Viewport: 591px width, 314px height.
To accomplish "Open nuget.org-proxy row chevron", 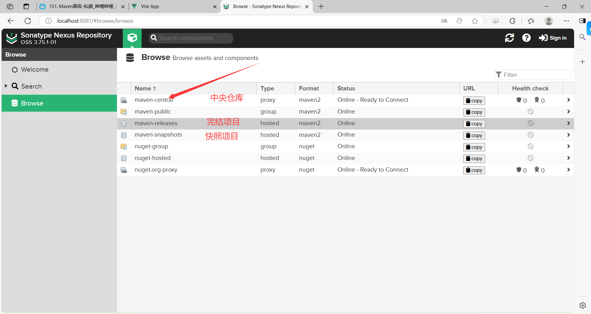I will pyautogui.click(x=569, y=170).
